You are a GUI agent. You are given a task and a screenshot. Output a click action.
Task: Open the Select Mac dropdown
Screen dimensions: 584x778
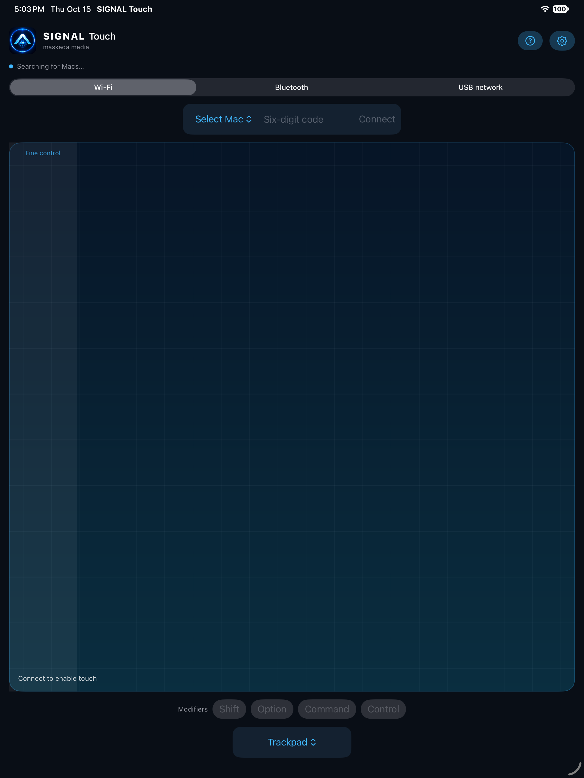click(x=224, y=119)
